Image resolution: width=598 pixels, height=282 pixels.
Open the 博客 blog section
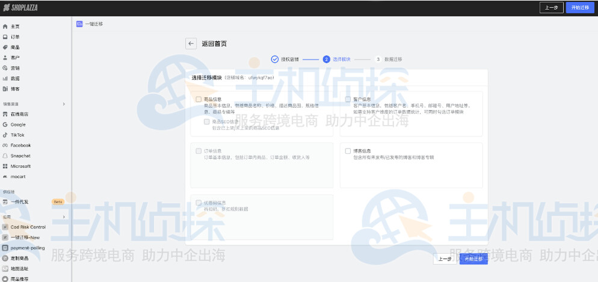(15, 89)
